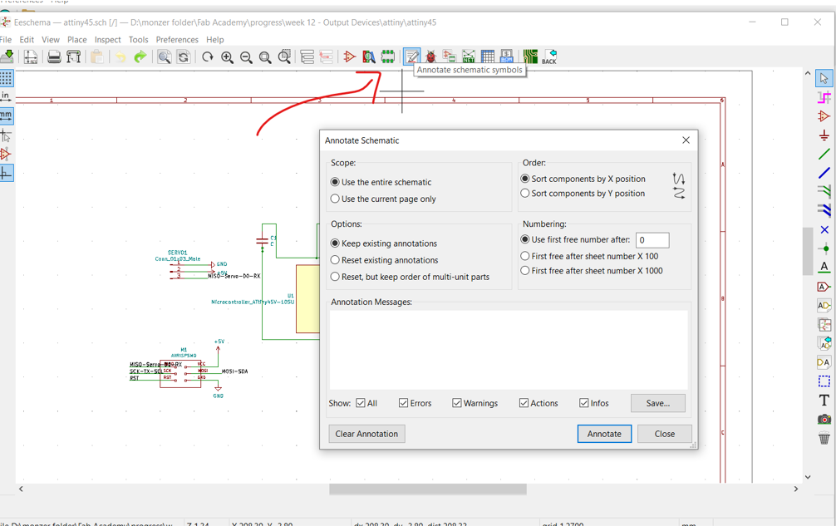The image size is (836, 526).
Task: Choose 'Sort components by Y position'
Action: point(583,194)
